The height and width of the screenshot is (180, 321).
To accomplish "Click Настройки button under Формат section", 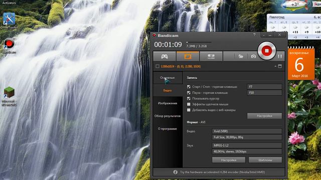I will tap(229, 160).
